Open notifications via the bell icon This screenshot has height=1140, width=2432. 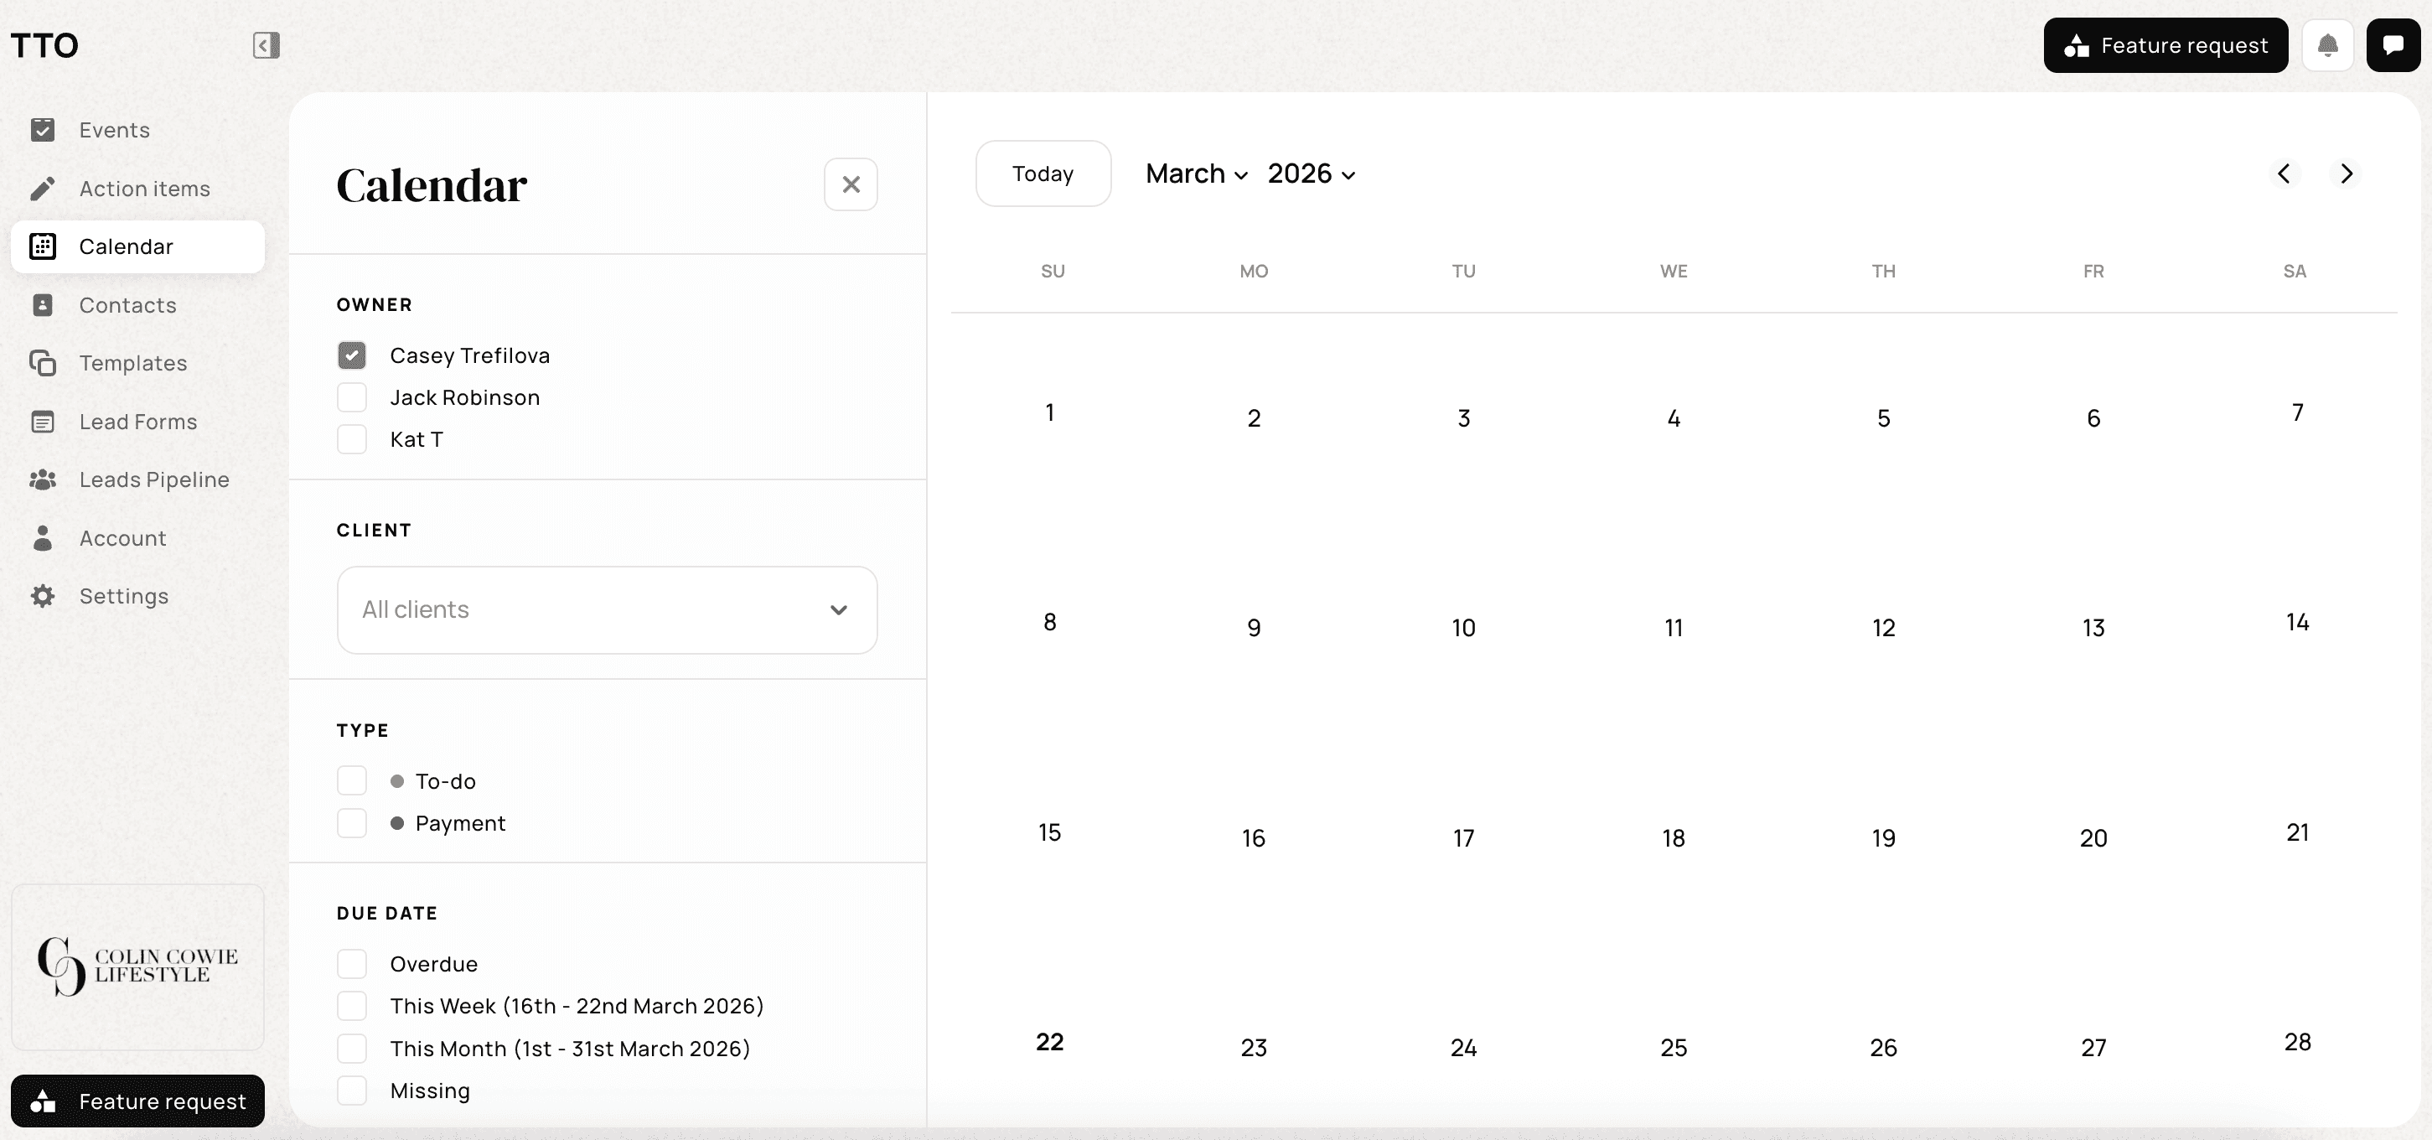pyautogui.click(x=2327, y=45)
